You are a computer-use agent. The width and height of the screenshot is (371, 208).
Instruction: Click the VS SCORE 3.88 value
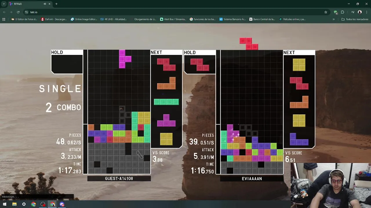tap(158, 159)
